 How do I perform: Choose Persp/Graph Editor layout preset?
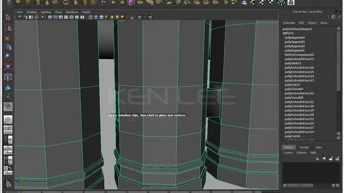pos(8,150)
